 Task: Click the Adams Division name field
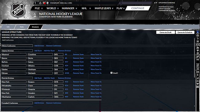17,51
